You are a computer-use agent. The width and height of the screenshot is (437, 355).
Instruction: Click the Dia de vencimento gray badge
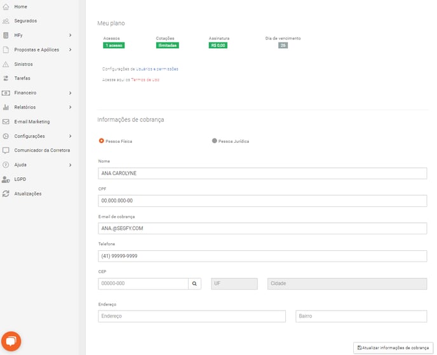tap(283, 46)
